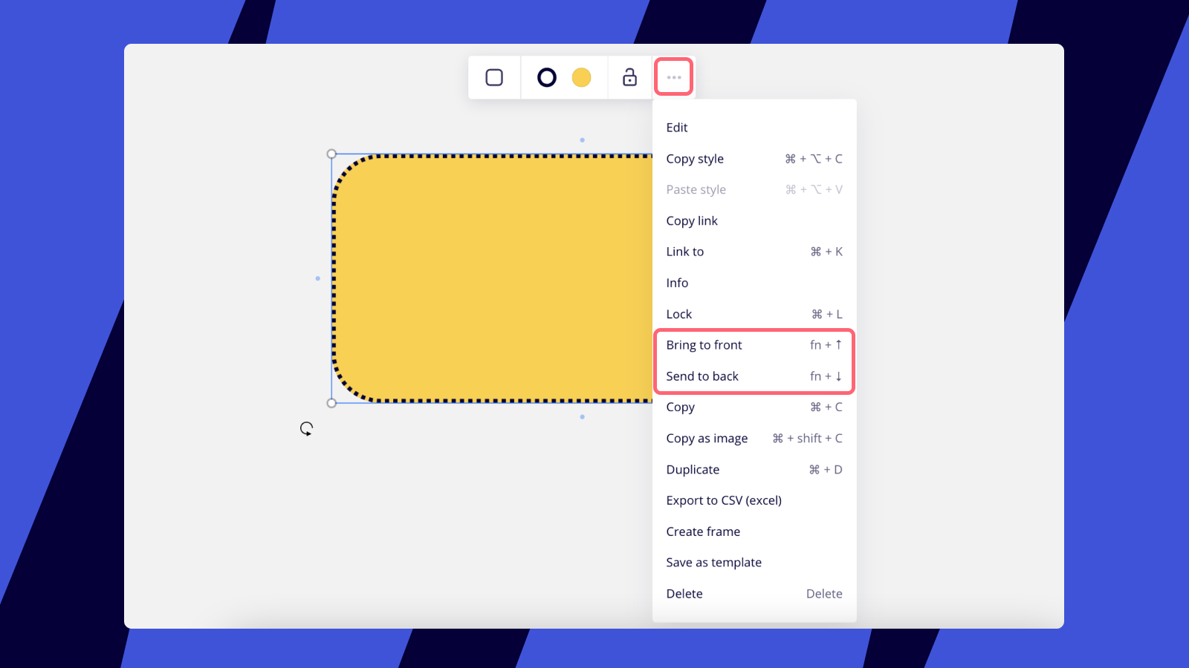The width and height of the screenshot is (1189, 668).
Task: Click Save as template
Action: (713, 562)
